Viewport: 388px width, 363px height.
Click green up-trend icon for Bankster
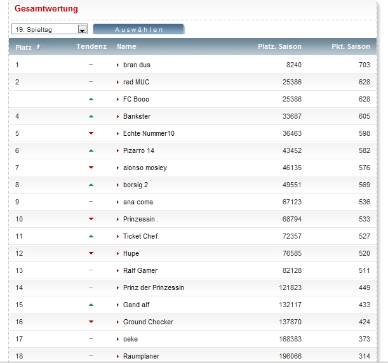(x=91, y=116)
